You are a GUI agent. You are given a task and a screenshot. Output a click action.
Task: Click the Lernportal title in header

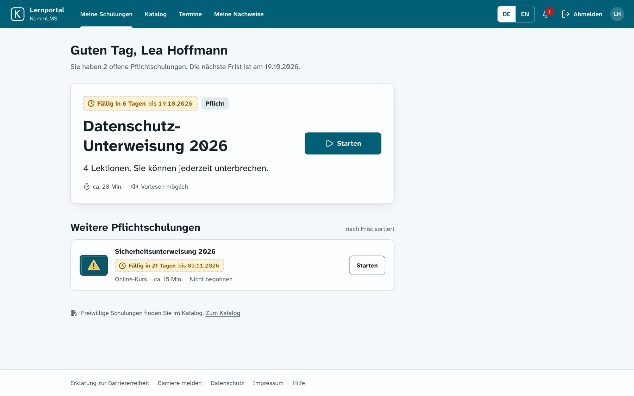coord(47,10)
